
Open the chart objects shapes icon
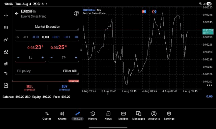(x=6, y=52)
